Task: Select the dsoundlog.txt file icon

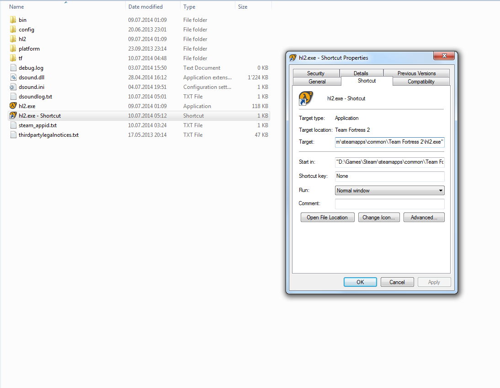Action: [x=13, y=96]
